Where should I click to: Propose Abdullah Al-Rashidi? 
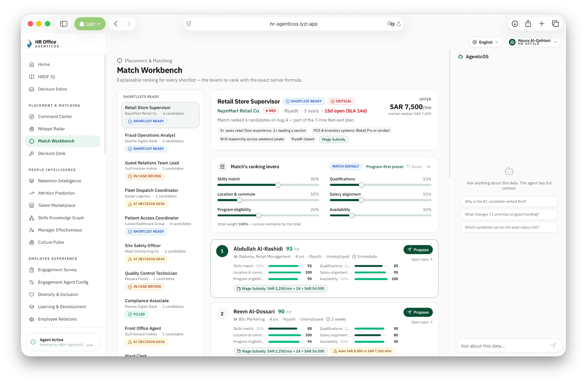pos(418,250)
